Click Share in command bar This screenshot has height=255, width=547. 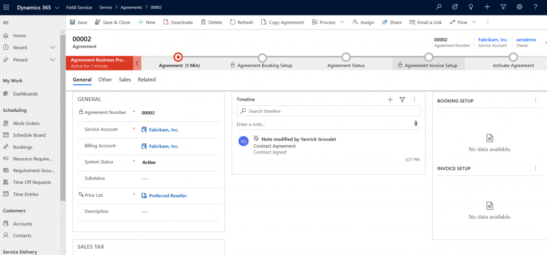(x=392, y=22)
